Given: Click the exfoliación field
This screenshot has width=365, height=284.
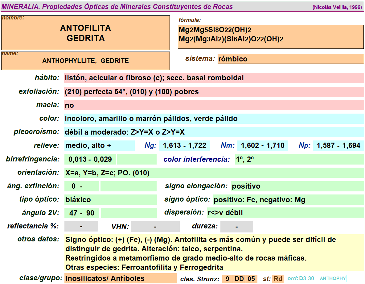Looking at the screenshot, I should click(x=214, y=92).
